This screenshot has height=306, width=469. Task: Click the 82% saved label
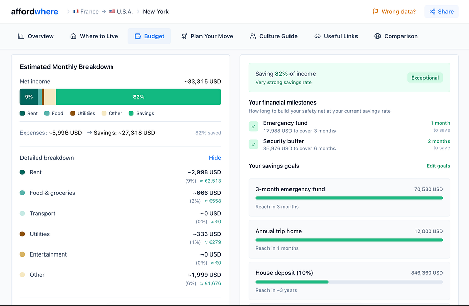[208, 133]
